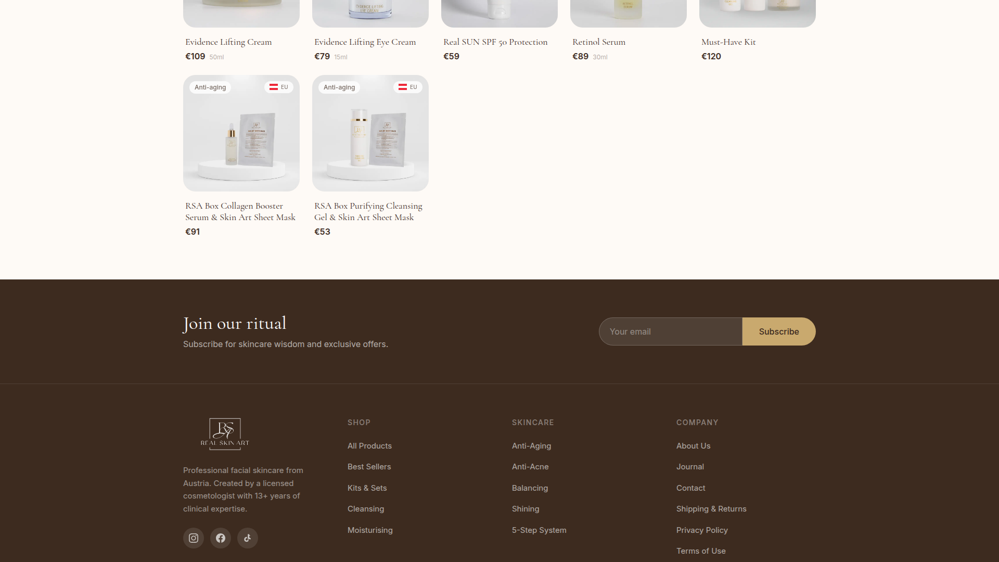Click the Real Skin Art footer logo
The height and width of the screenshot is (562, 999).
[x=225, y=433]
